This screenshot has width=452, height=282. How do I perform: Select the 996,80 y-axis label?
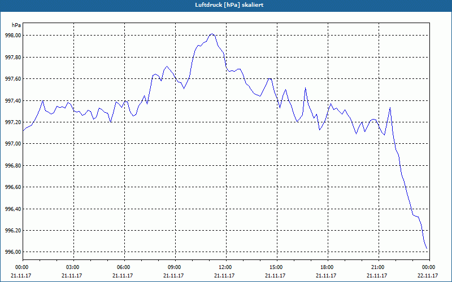tap(14, 166)
